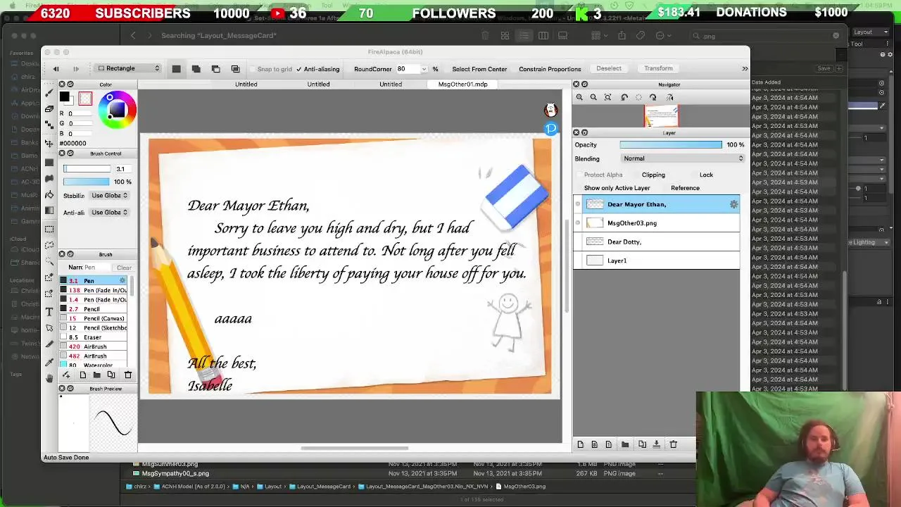901x507 pixels.
Task: Select the Magic Wand tool
Action: click(49, 261)
